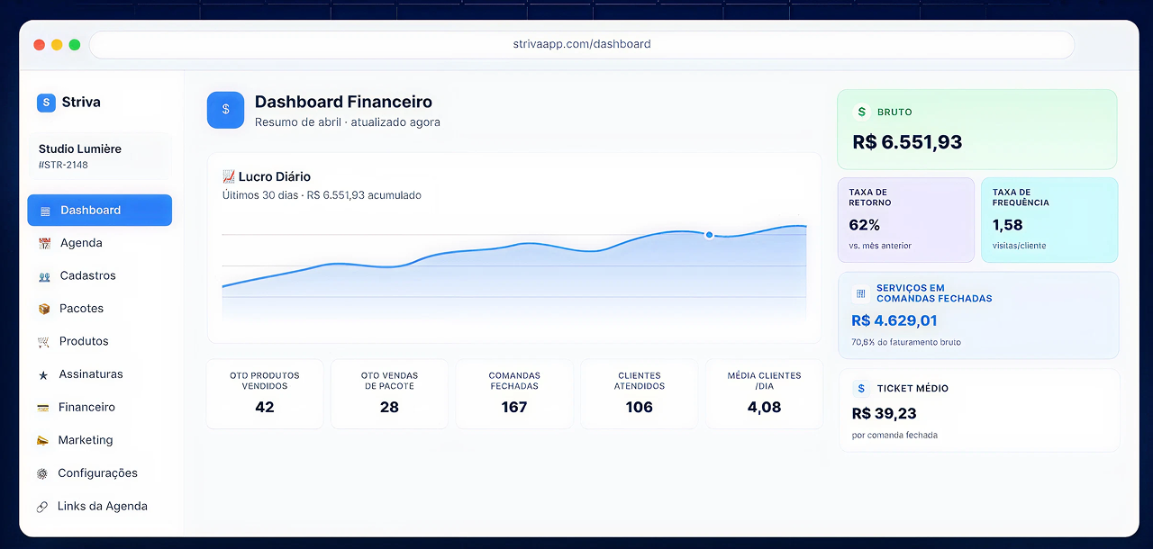The image size is (1153, 549).
Task: Select the Dashboard item in the sidebar
Action: coord(100,211)
